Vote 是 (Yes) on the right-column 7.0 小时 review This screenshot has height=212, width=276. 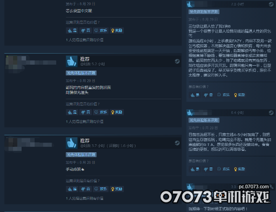(x=195, y=95)
